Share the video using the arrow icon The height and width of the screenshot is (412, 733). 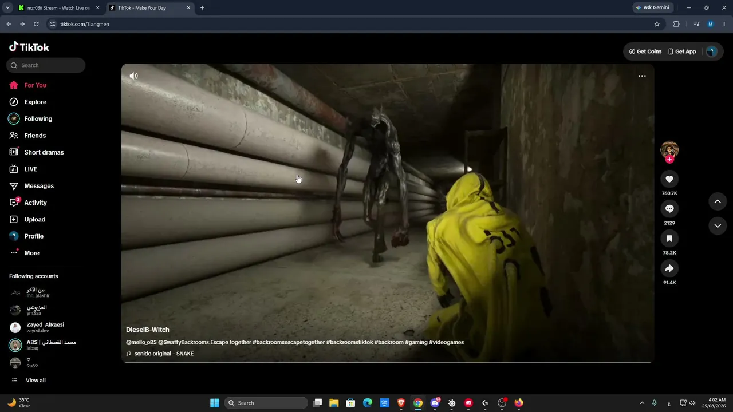click(x=669, y=268)
